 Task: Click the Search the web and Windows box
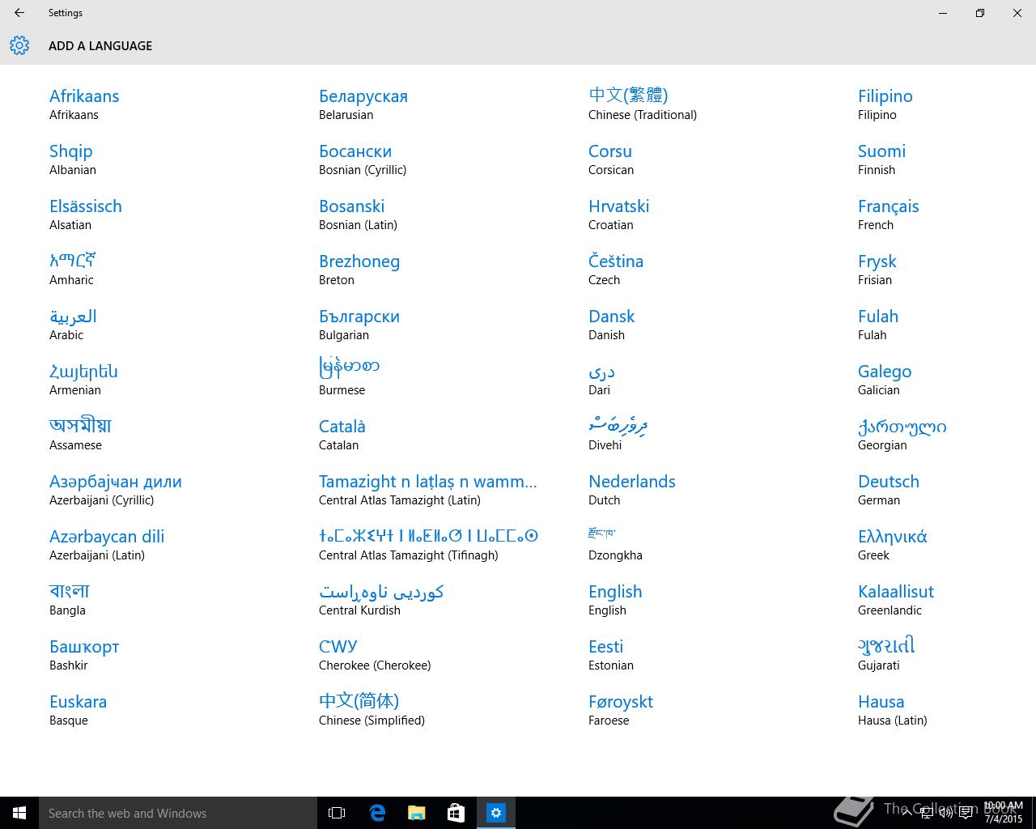178,813
